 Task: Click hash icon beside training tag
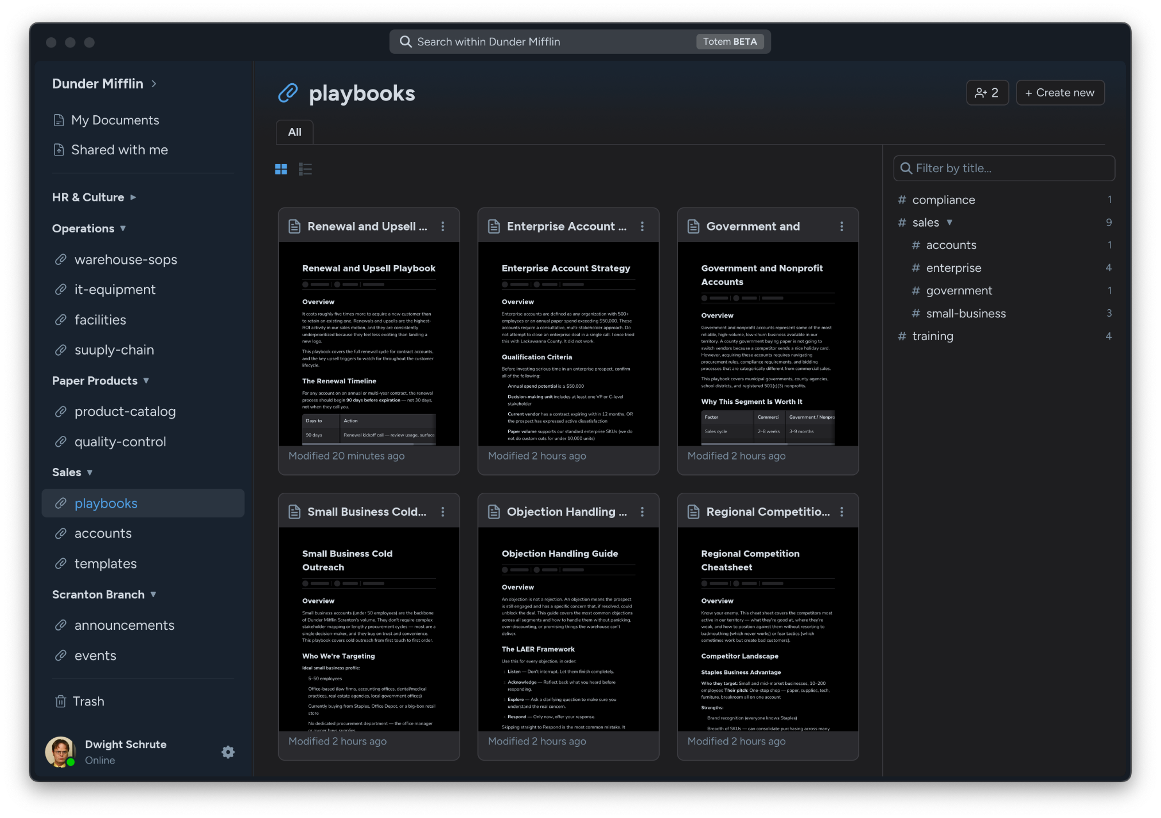[902, 336]
